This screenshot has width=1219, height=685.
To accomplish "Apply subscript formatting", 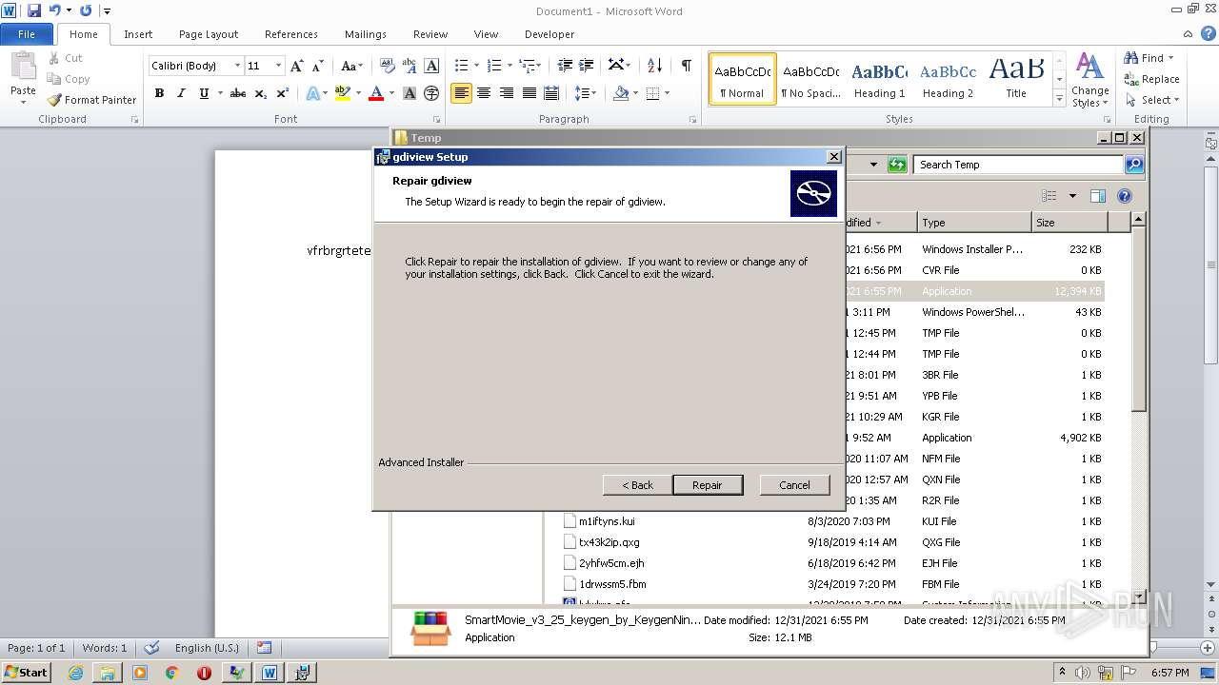I will click(x=260, y=93).
